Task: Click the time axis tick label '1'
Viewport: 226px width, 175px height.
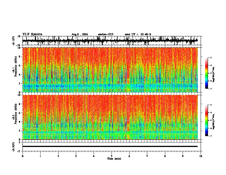Action: [41, 156]
